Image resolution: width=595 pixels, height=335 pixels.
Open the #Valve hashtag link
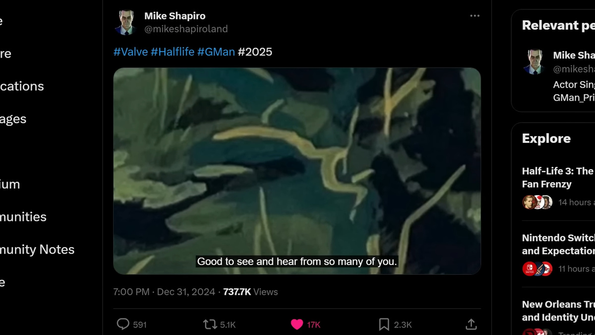(x=130, y=52)
